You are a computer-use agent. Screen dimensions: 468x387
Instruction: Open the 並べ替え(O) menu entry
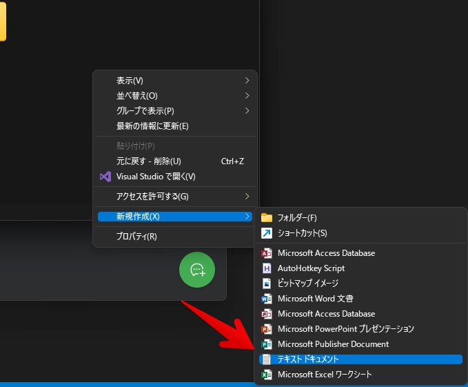(175, 96)
